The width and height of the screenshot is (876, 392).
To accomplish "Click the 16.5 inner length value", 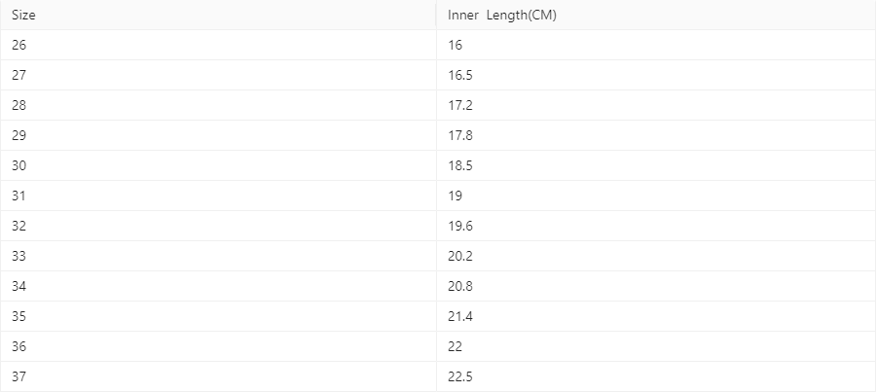I will (460, 76).
